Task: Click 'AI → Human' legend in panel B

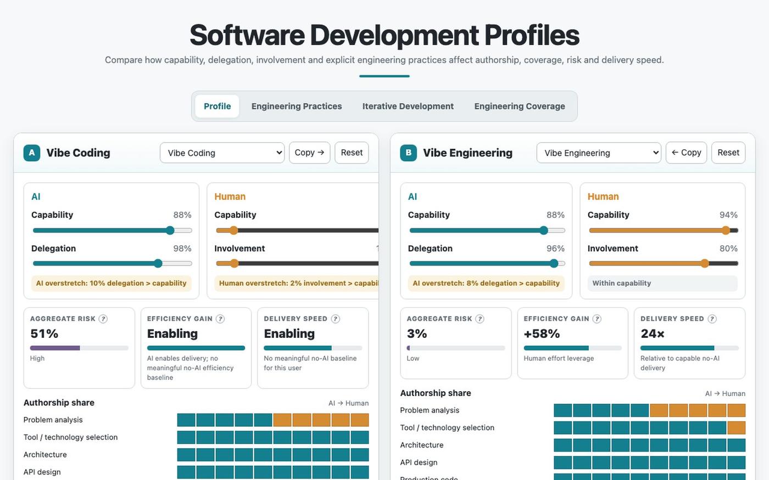Action: pyautogui.click(x=725, y=393)
